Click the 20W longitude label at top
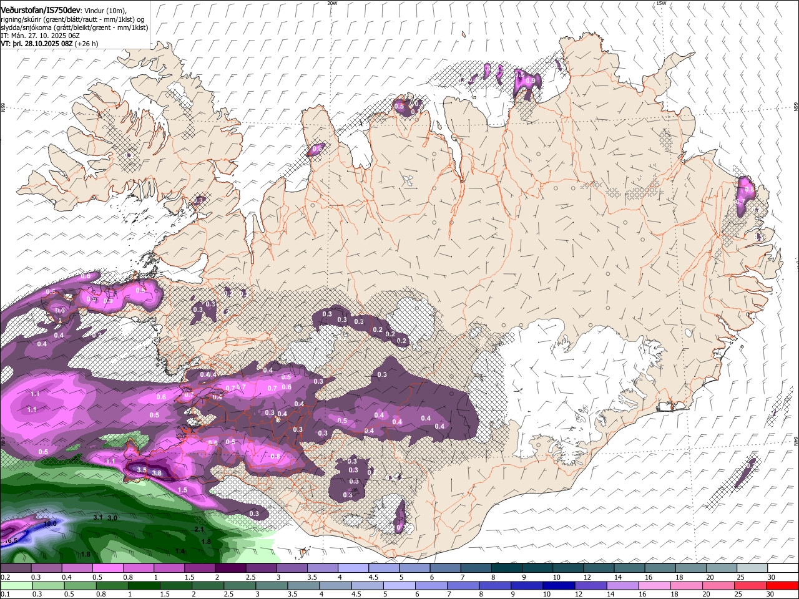This screenshot has width=799, height=599. click(332, 3)
